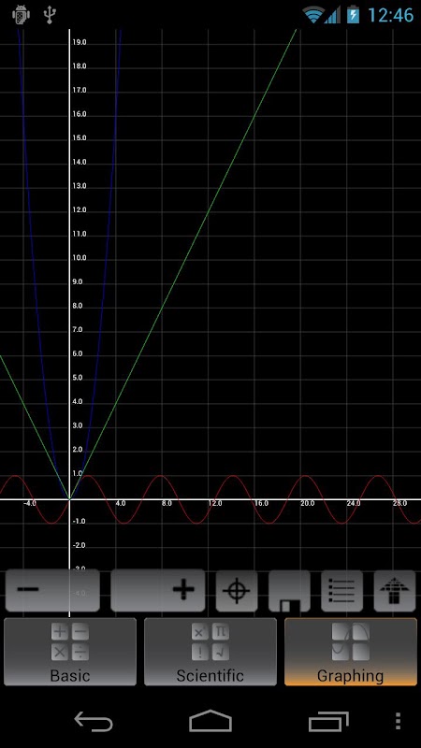Switch to the Scientific tab
Viewport: 421px width, 748px height.
coord(210,652)
